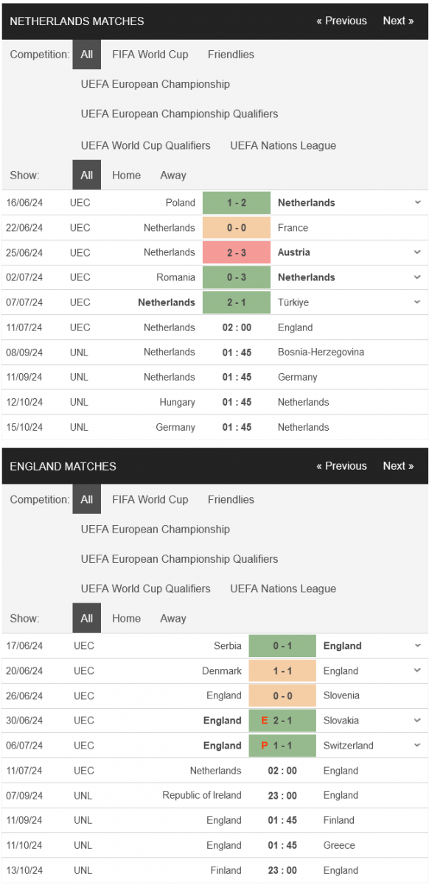
Task: Select Away filter in Netherlands matches
Action: tap(173, 176)
